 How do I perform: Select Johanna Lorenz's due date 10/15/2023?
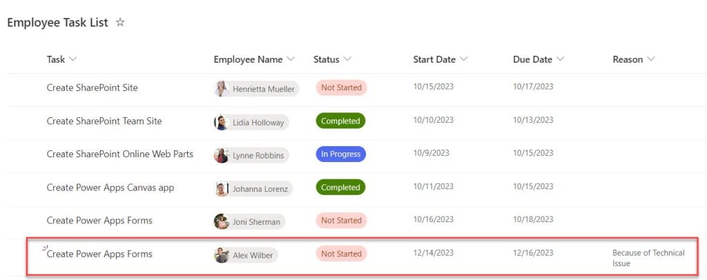533,186
